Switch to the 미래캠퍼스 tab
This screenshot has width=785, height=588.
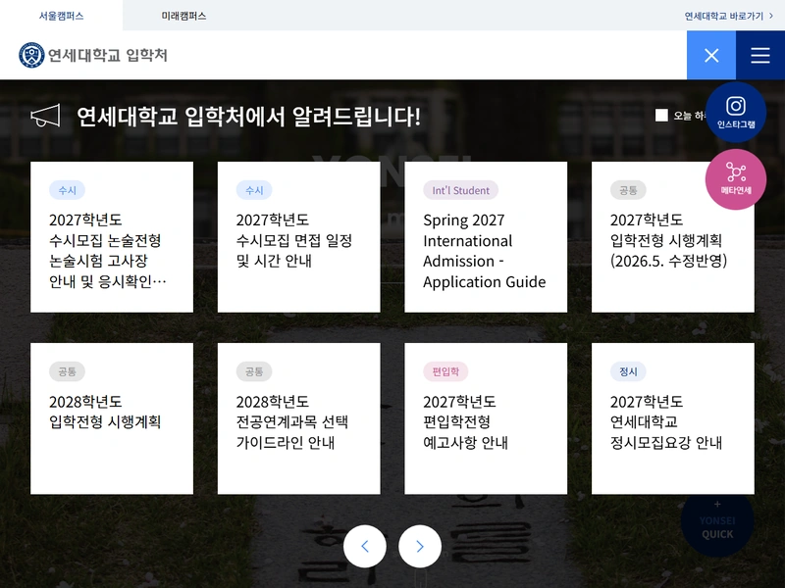pyautogui.click(x=183, y=16)
